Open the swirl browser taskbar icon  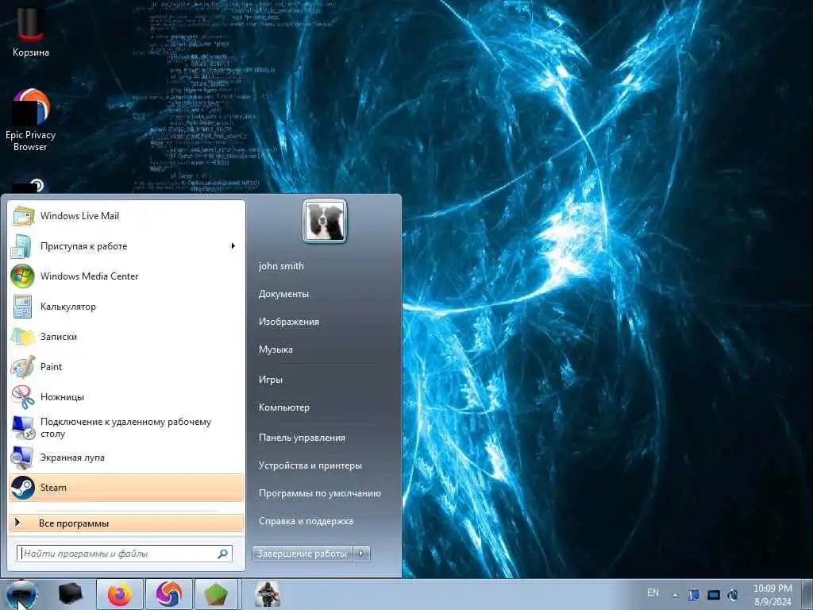click(169, 594)
